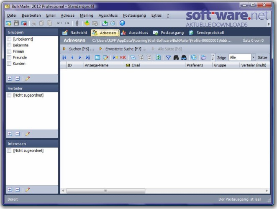The width and height of the screenshot is (277, 209).
Task: Click the yellow tray with green arrow icon
Action: tap(87, 23)
